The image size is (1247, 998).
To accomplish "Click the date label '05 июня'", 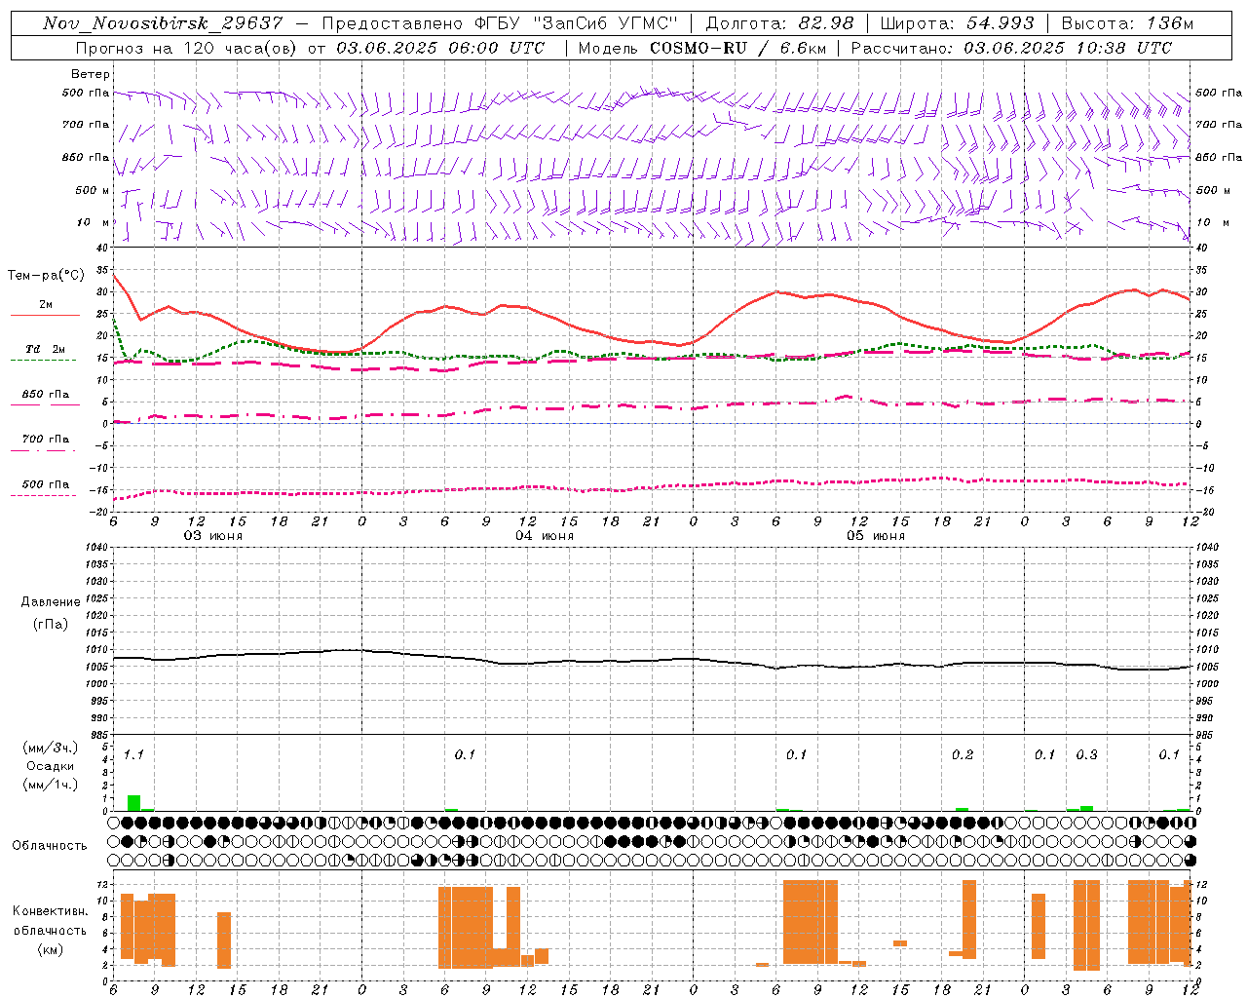I will (x=875, y=536).
